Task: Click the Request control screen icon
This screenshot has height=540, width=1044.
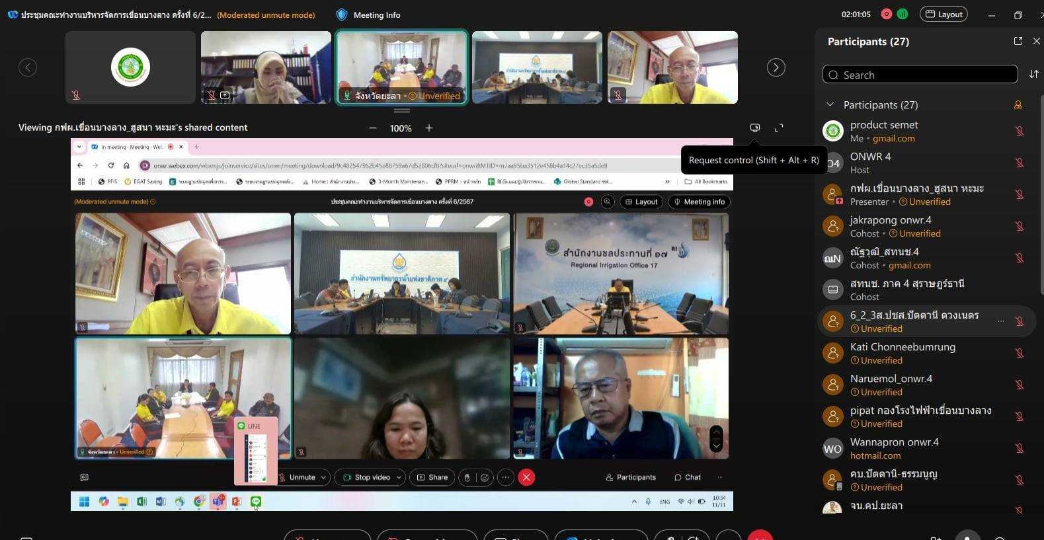Action: (x=754, y=128)
